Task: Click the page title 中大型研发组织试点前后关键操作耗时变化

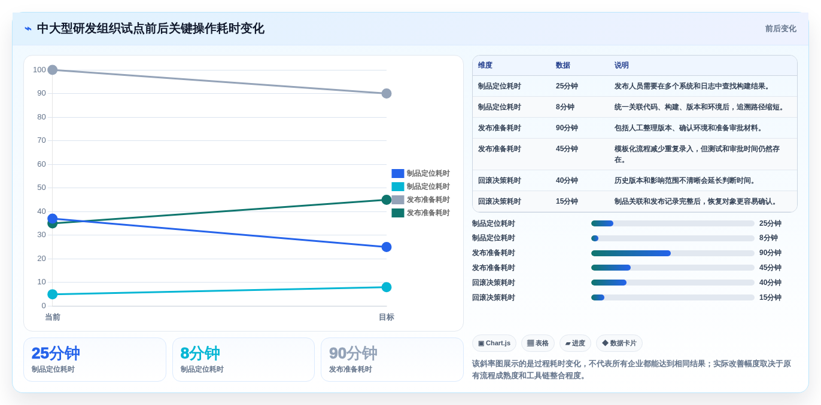Action: click(150, 29)
